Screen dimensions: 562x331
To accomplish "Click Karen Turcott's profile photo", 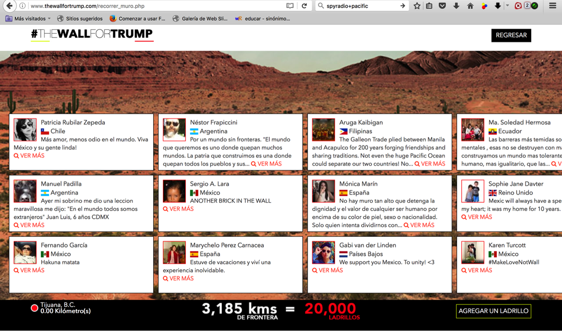I will [473, 252].
